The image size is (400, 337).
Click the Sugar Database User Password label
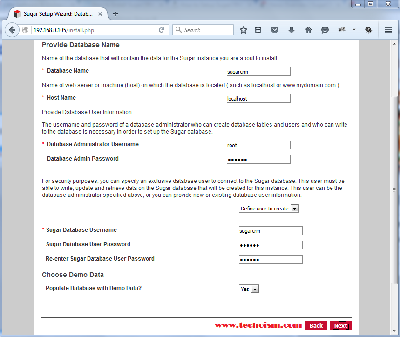click(88, 244)
